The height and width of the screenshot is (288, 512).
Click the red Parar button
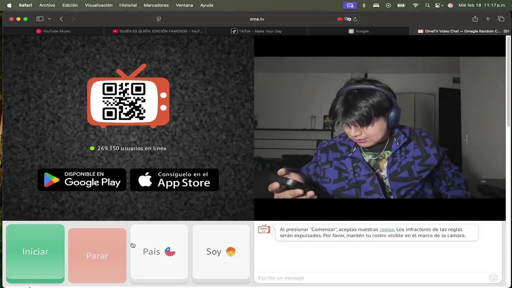97,256
